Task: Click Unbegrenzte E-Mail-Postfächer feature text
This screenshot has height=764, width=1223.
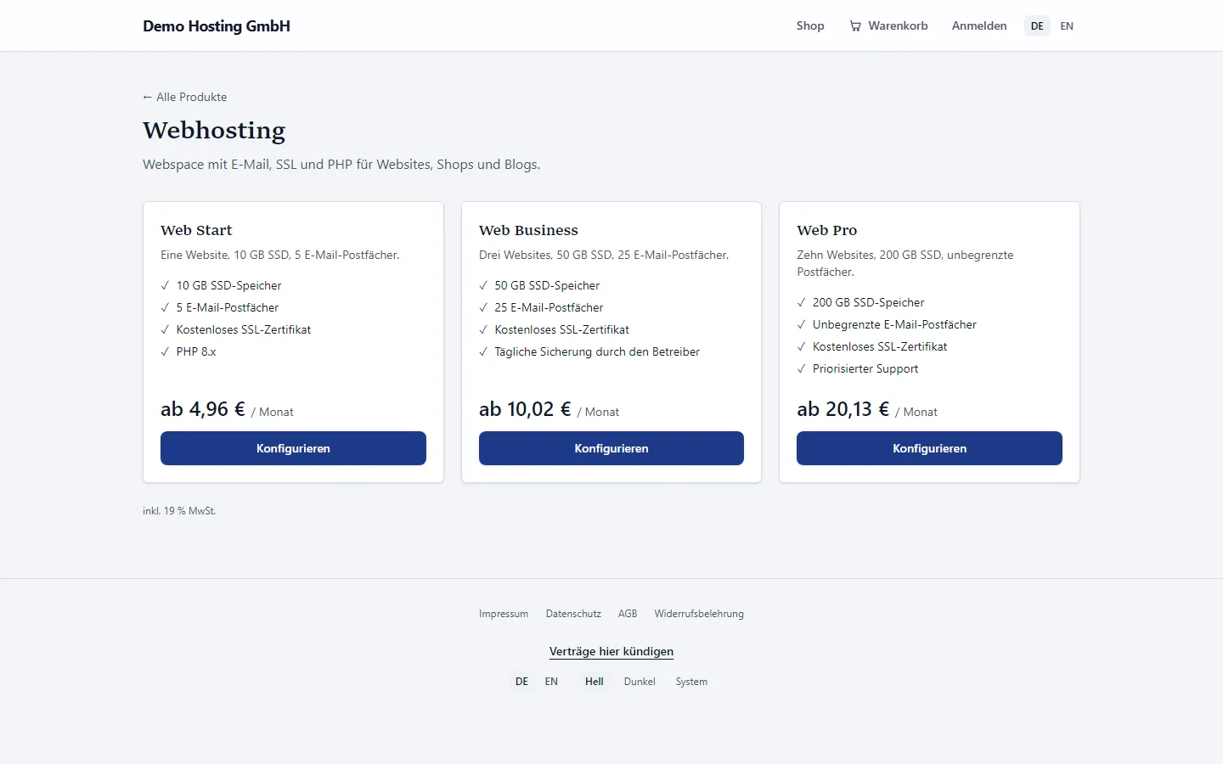Action: 894,324
